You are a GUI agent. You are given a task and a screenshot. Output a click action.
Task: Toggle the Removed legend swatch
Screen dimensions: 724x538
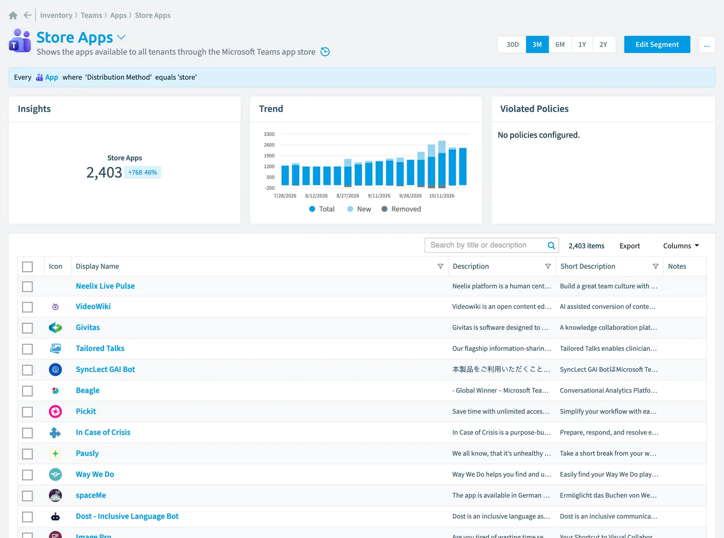pyautogui.click(x=384, y=209)
